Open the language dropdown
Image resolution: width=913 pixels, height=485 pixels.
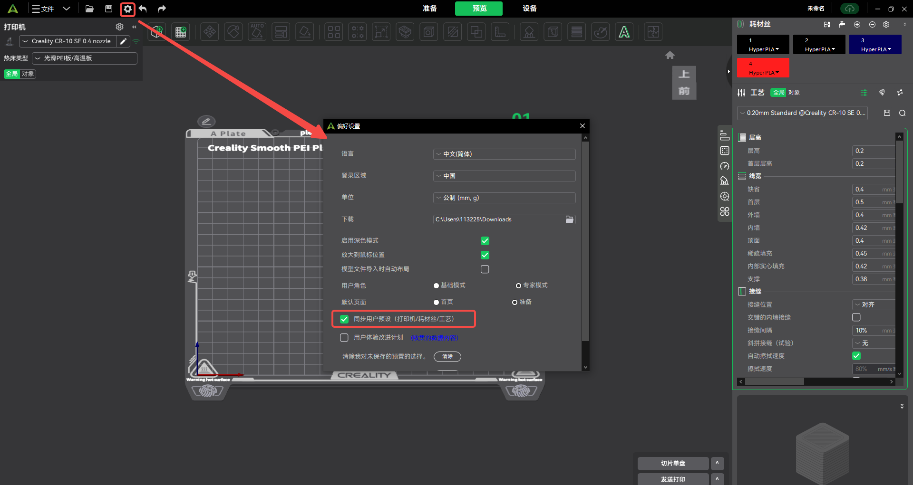pos(505,154)
